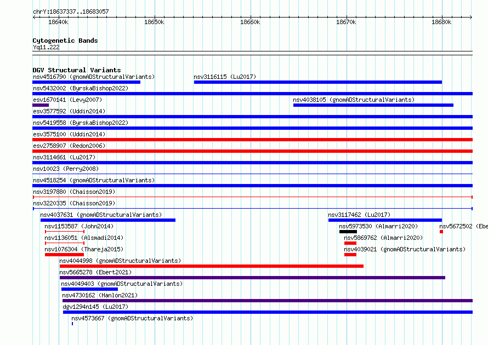This screenshot has width=488, height=345.
Task: Select the thin red line of nsv3197880
Action: (252, 197)
